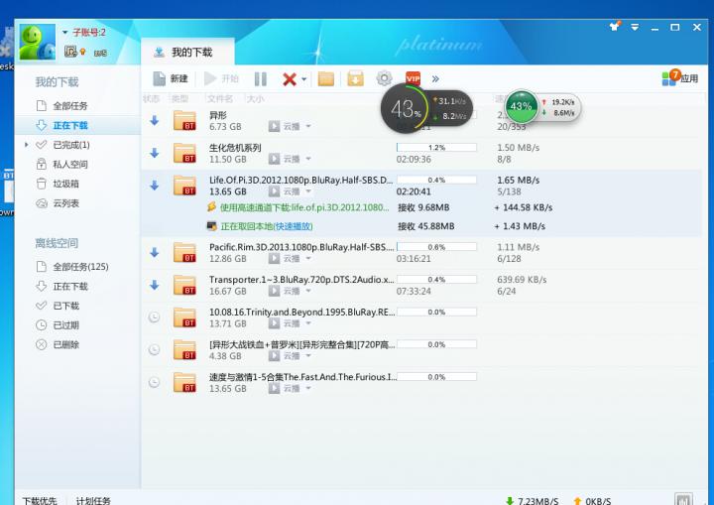Viewport: 714px width, 505px height.
Task: Open the 云播 dropdown arrow for 生化危机系列
Action: 308,159
